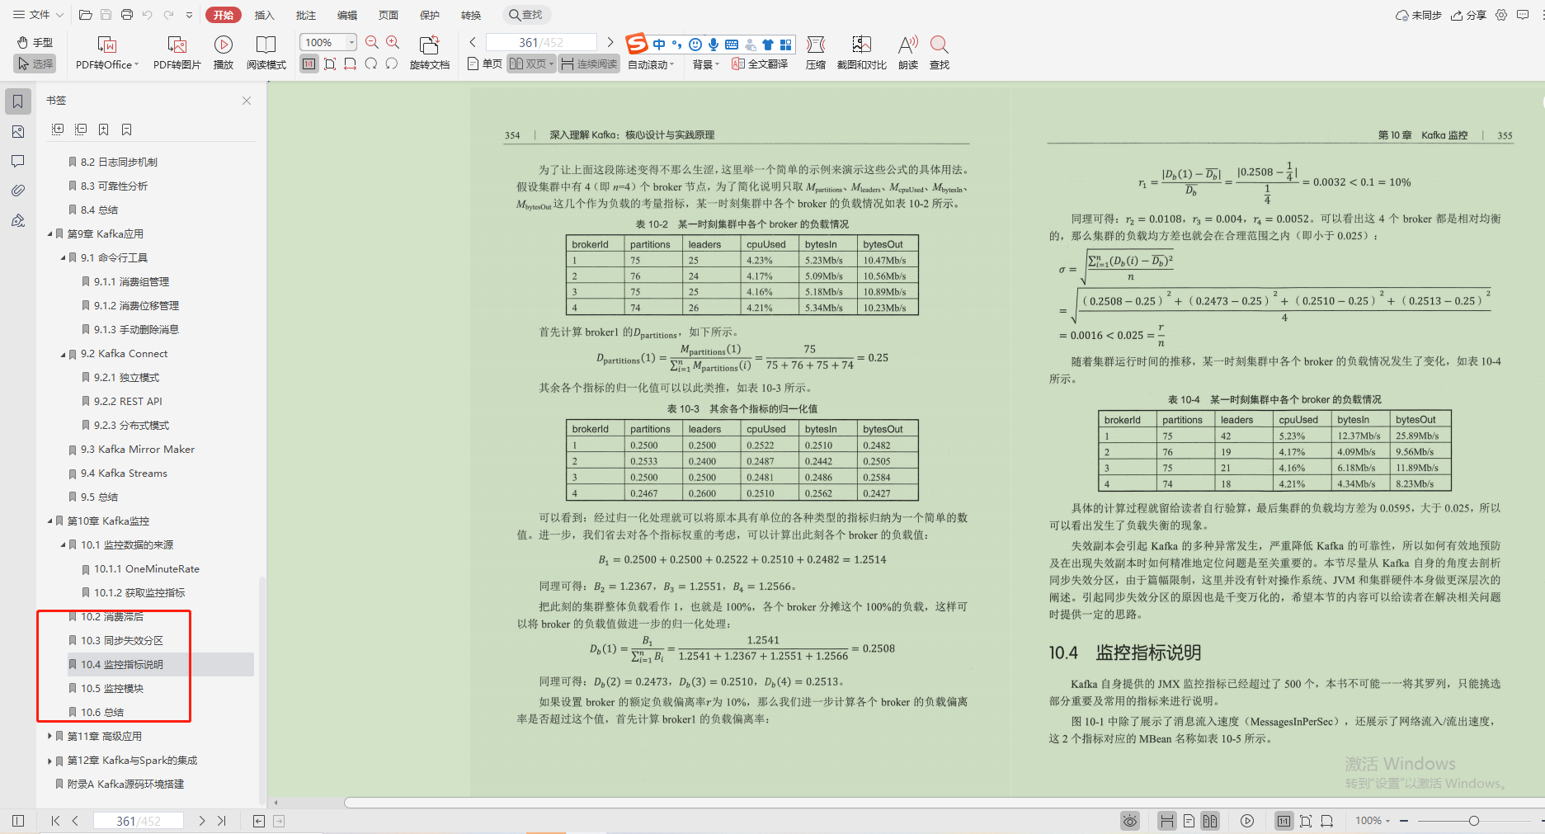This screenshot has height=834, width=1545.
Task: Zoom out using minus magnifier icon
Action: (372, 42)
